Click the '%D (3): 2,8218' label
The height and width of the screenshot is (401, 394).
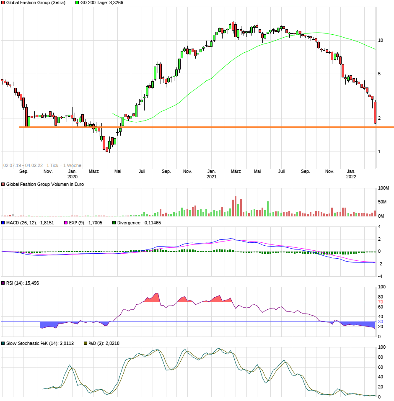coord(104,344)
